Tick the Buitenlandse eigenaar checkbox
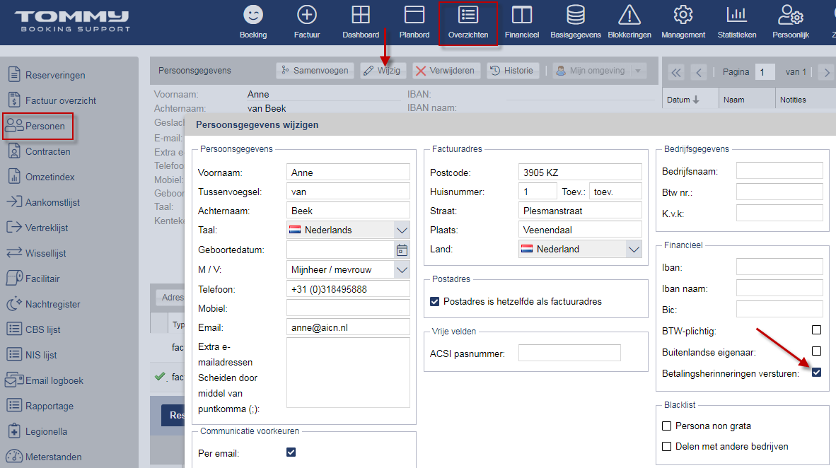The image size is (836, 468). pyautogui.click(x=816, y=351)
